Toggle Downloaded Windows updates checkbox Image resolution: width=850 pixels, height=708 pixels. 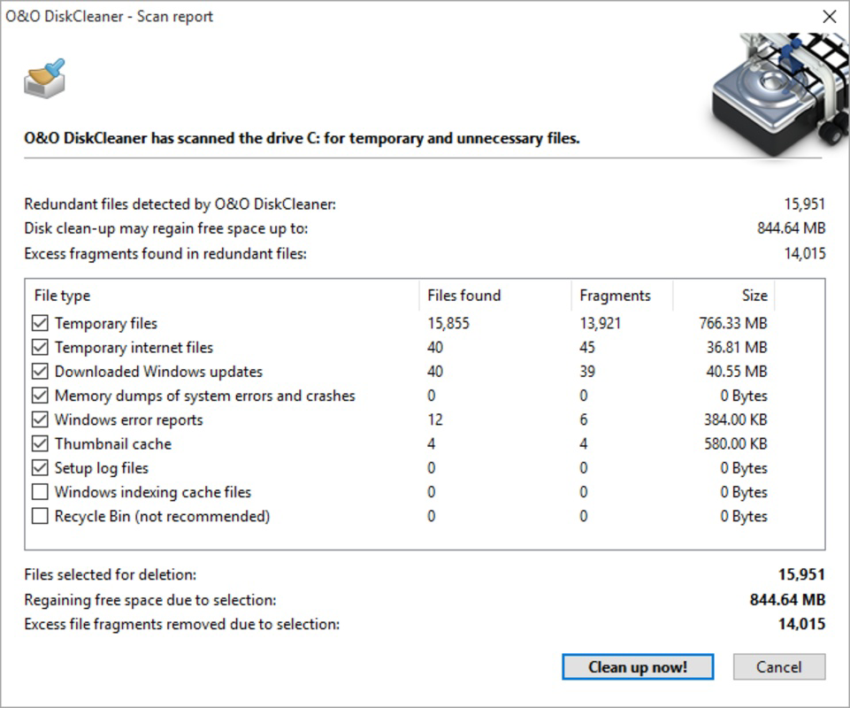tap(40, 372)
